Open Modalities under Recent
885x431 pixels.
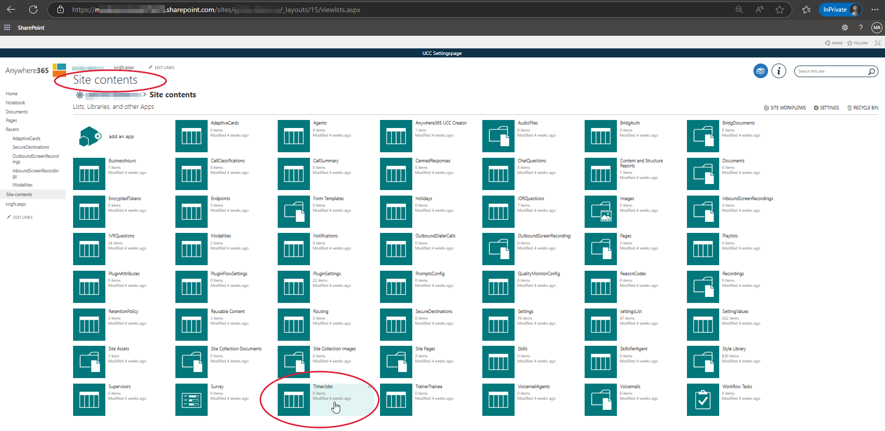click(23, 185)
